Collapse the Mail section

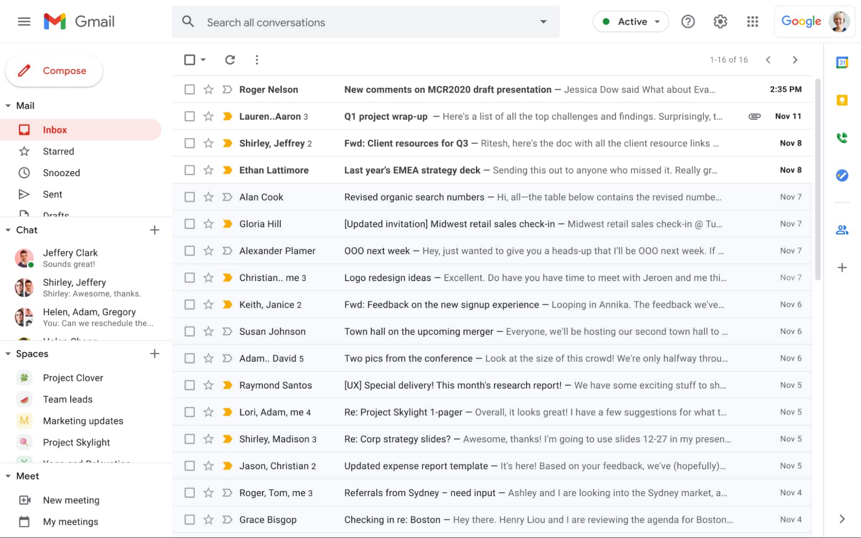[x=8, y=106]
